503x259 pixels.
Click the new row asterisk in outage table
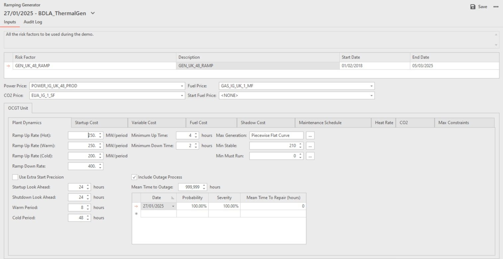[136, 214]
